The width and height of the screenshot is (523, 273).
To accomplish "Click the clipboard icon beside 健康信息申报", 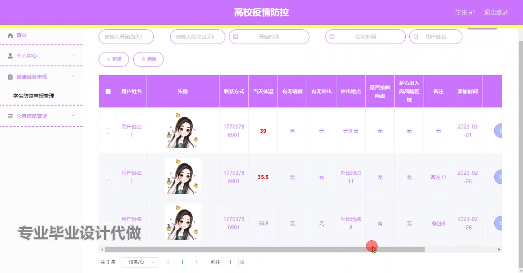I will (10, 77).
